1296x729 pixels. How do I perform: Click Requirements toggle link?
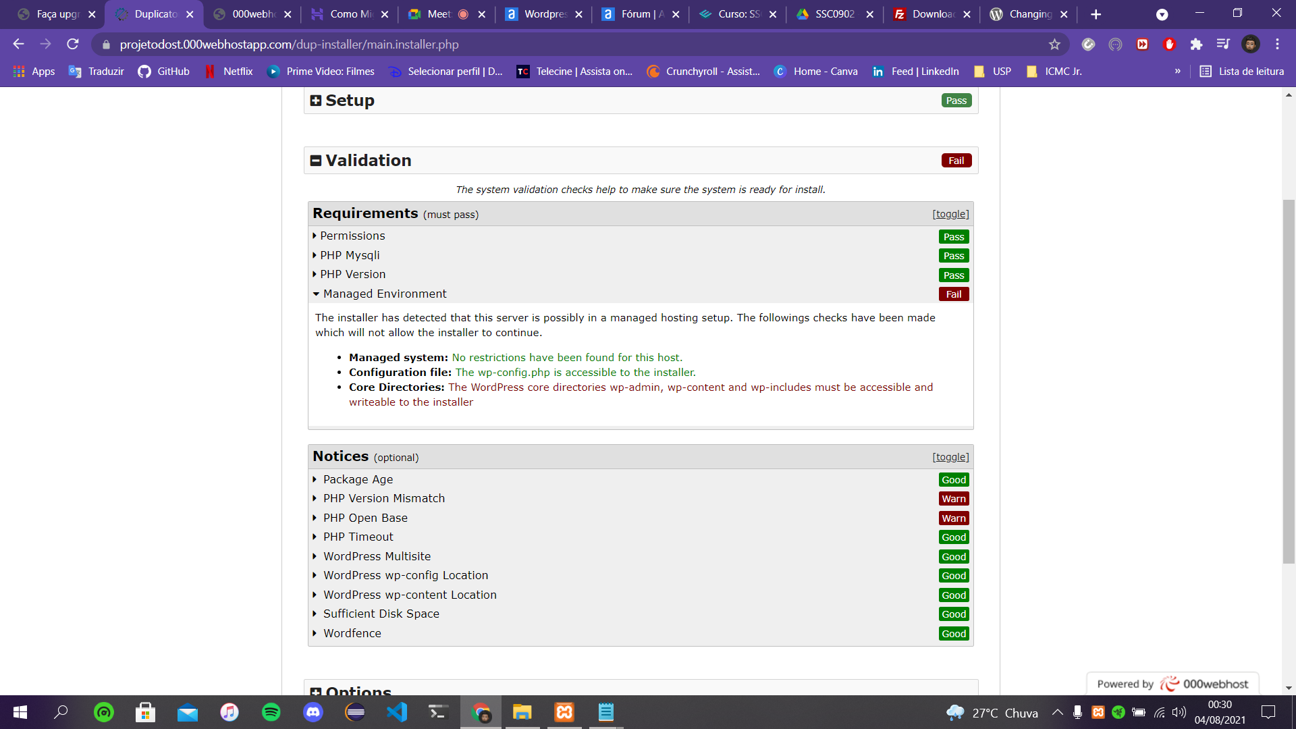coord(950,213)
